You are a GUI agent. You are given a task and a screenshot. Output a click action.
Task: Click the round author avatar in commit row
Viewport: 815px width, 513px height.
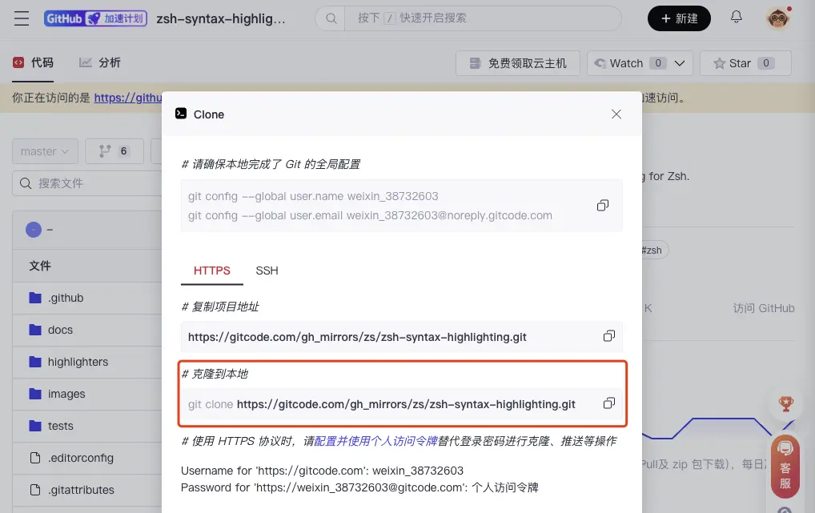[34, 229]
